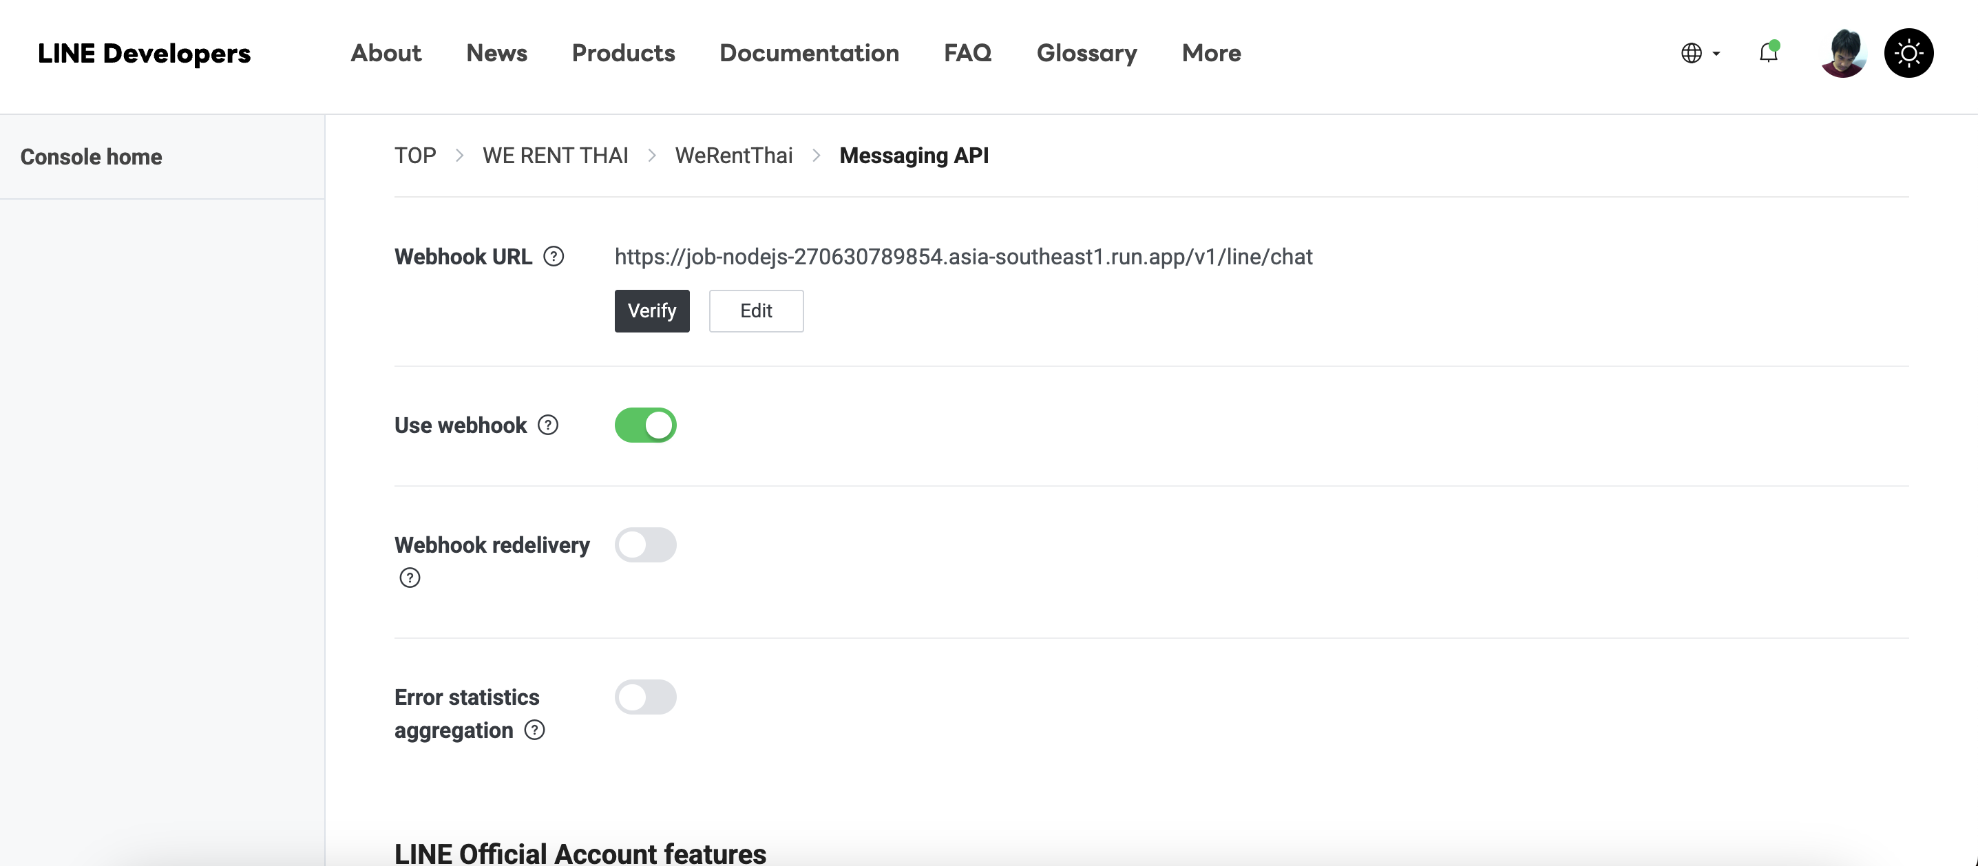Open WE RENT THAI provider breadcrumb
The image size is (1978, 866).
[555, 155]
